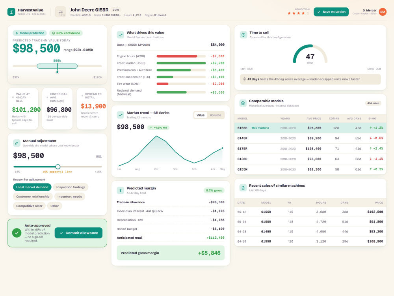Click the YoY up-arrow badge
This screenshot has width=394, height=296.
[x=158, y=127]
